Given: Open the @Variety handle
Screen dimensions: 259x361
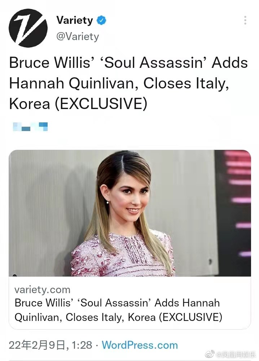Looking at the screenshot, I should point(78,36).
